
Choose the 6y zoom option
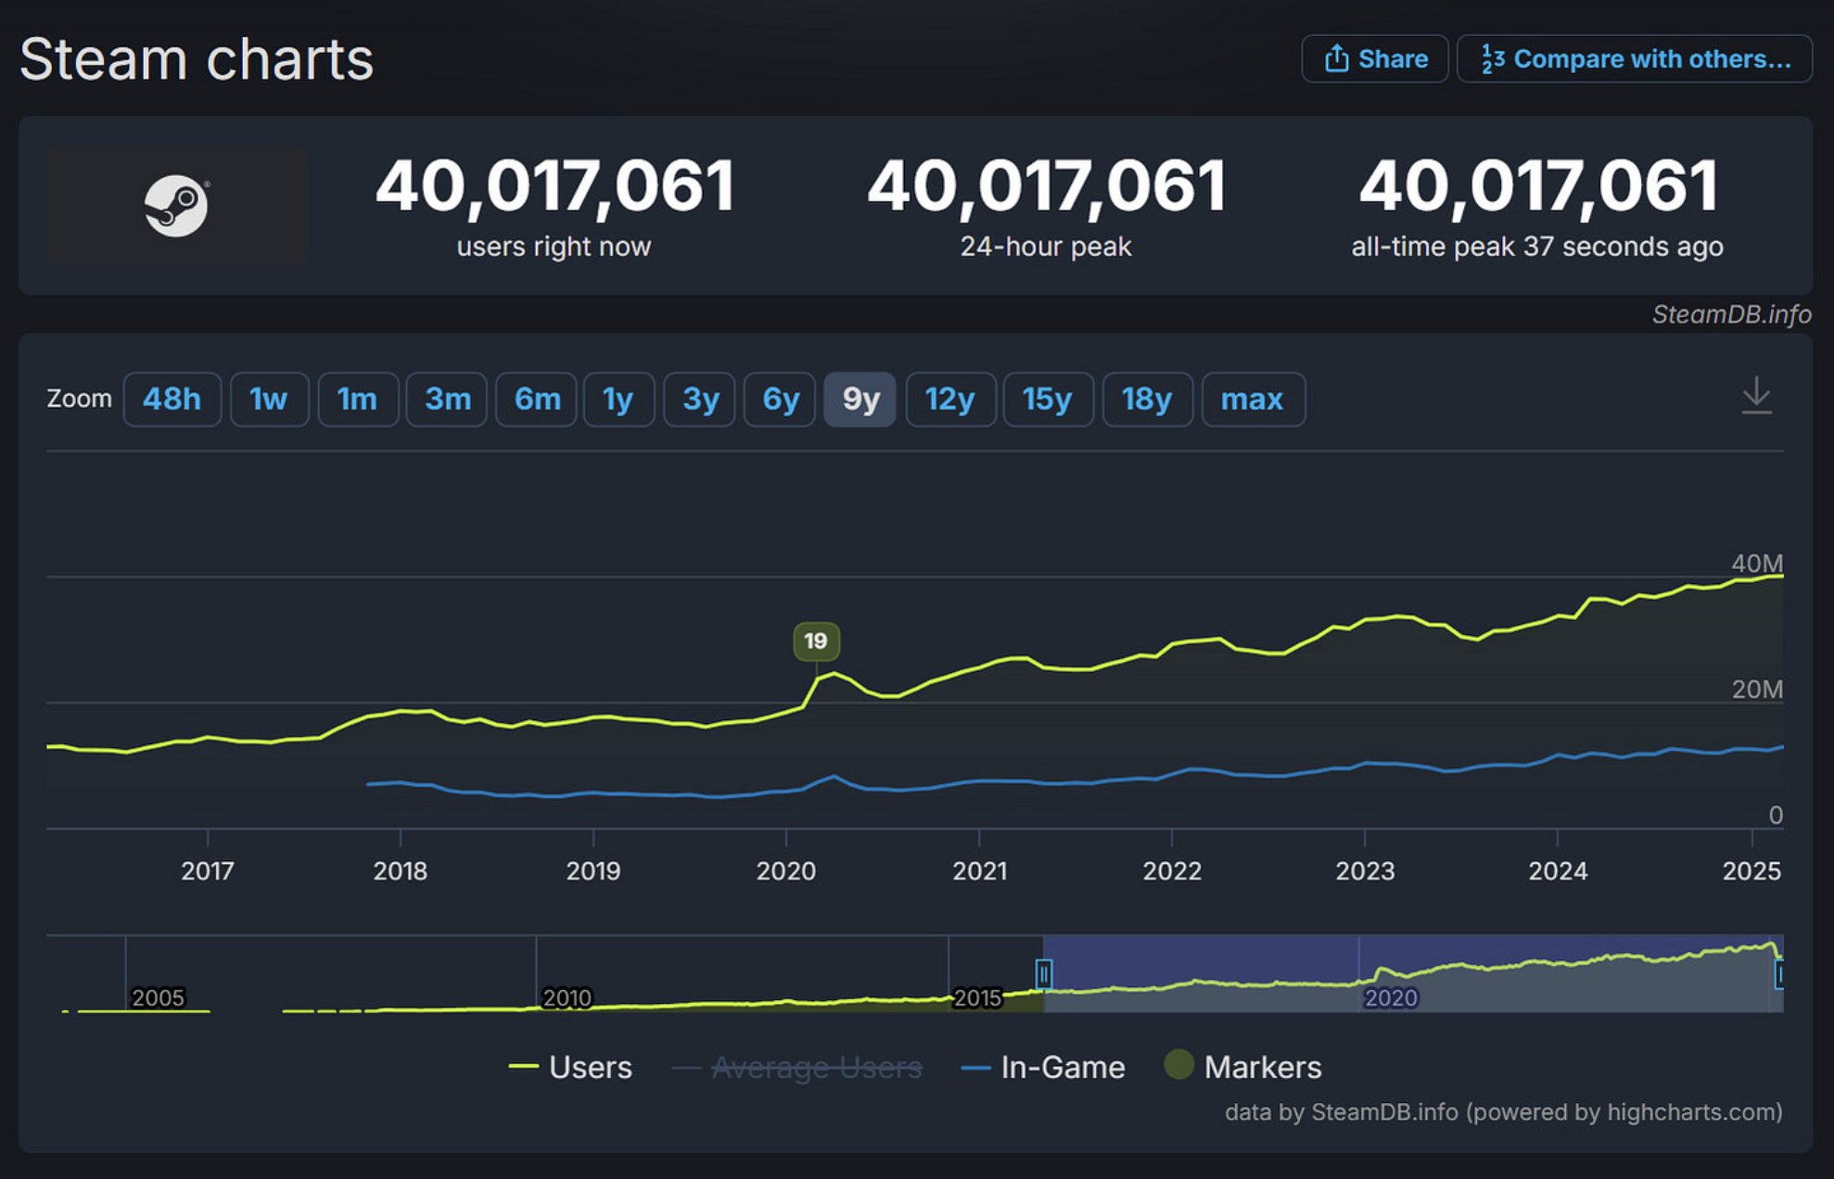(x=781, y=399)
